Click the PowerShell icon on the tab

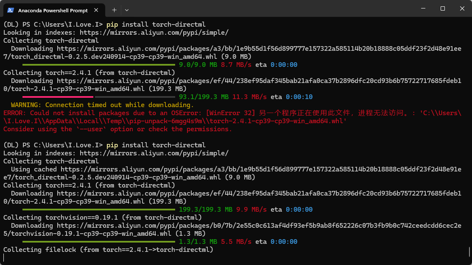coord(11,10)
